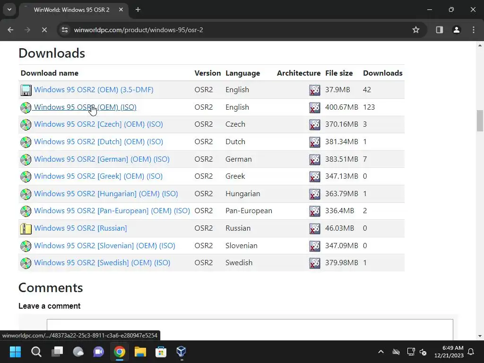Click inside the Leave a comment text box

coord(250,329)
